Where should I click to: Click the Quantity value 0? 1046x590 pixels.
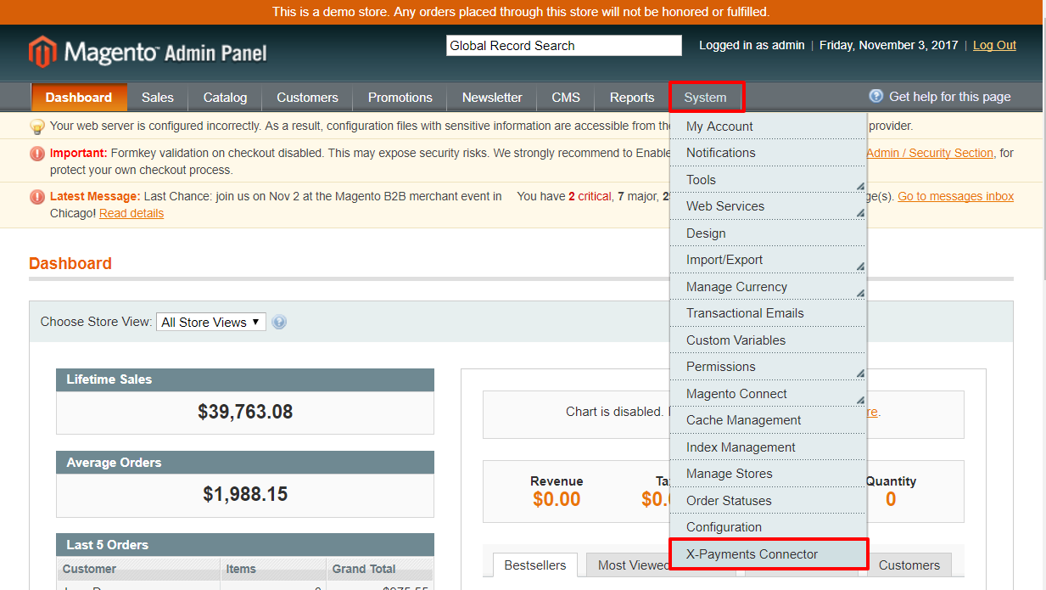coord(891,500)
